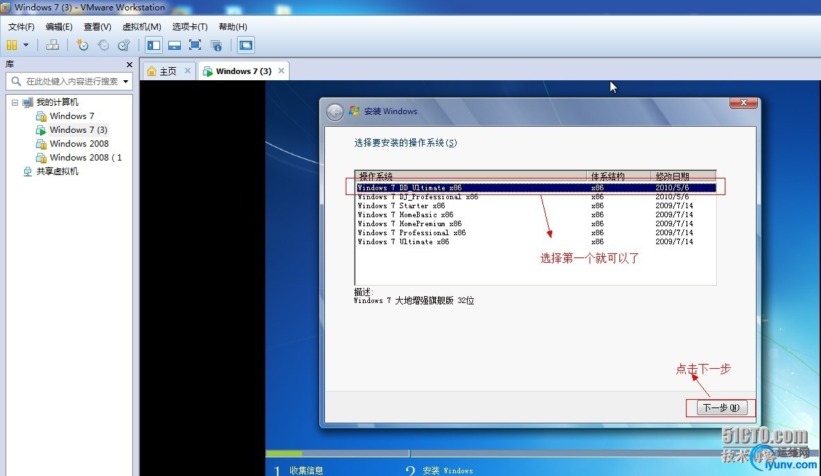Select the Windows 7 virtual machine
Image resolution: width=821 pixels, height=476 pixels.
[x=72, y=116]
